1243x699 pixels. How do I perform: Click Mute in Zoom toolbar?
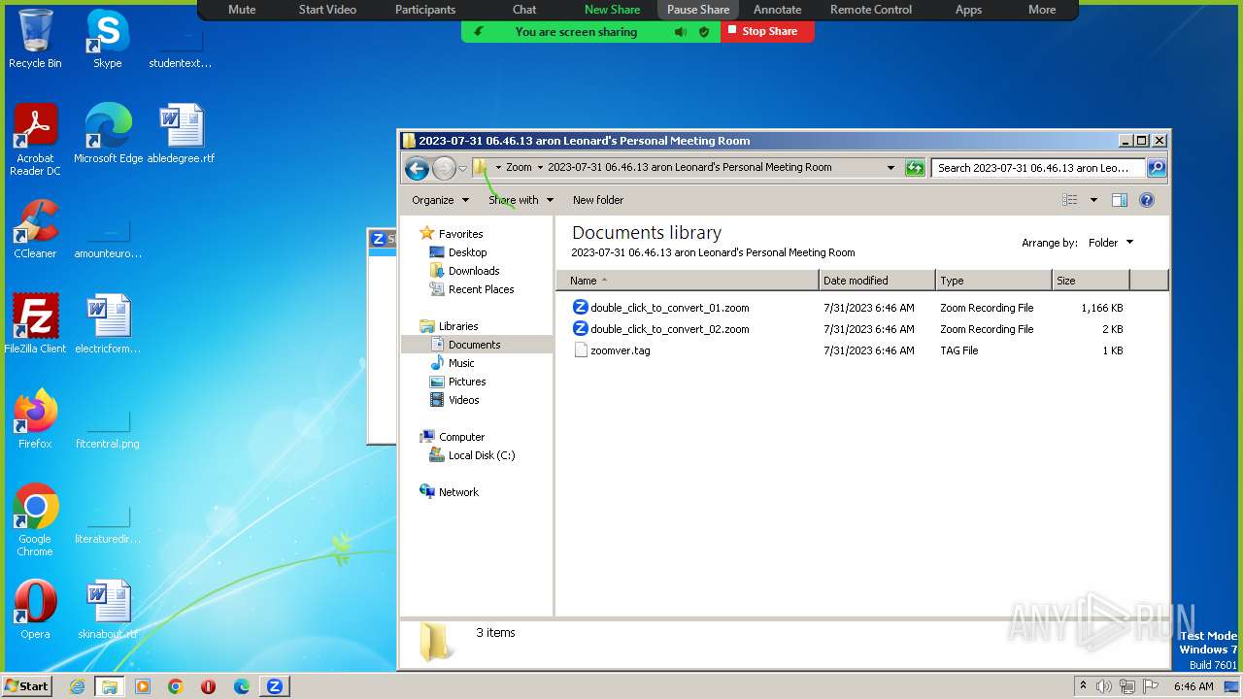[x=242, y=10]
